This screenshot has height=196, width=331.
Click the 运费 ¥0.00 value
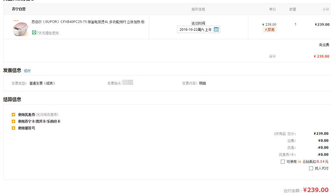click(323, 141)
